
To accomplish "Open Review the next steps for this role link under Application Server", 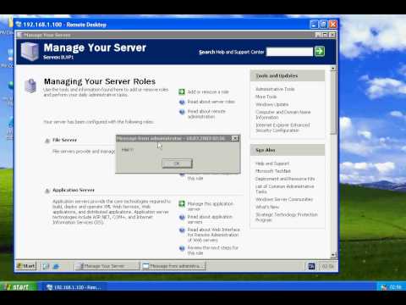I will 213,250.
